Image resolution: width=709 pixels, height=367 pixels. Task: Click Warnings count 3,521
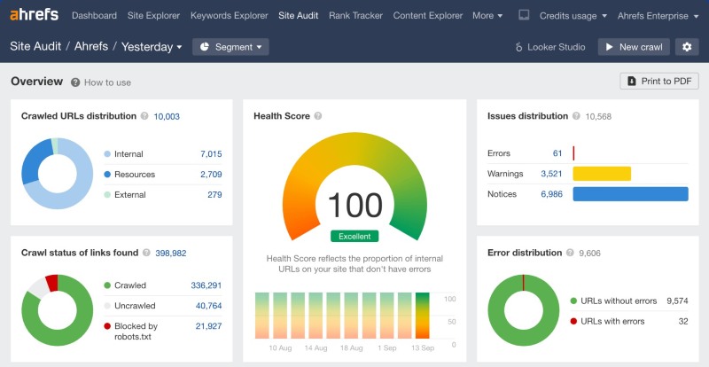(x=551, y=174)
